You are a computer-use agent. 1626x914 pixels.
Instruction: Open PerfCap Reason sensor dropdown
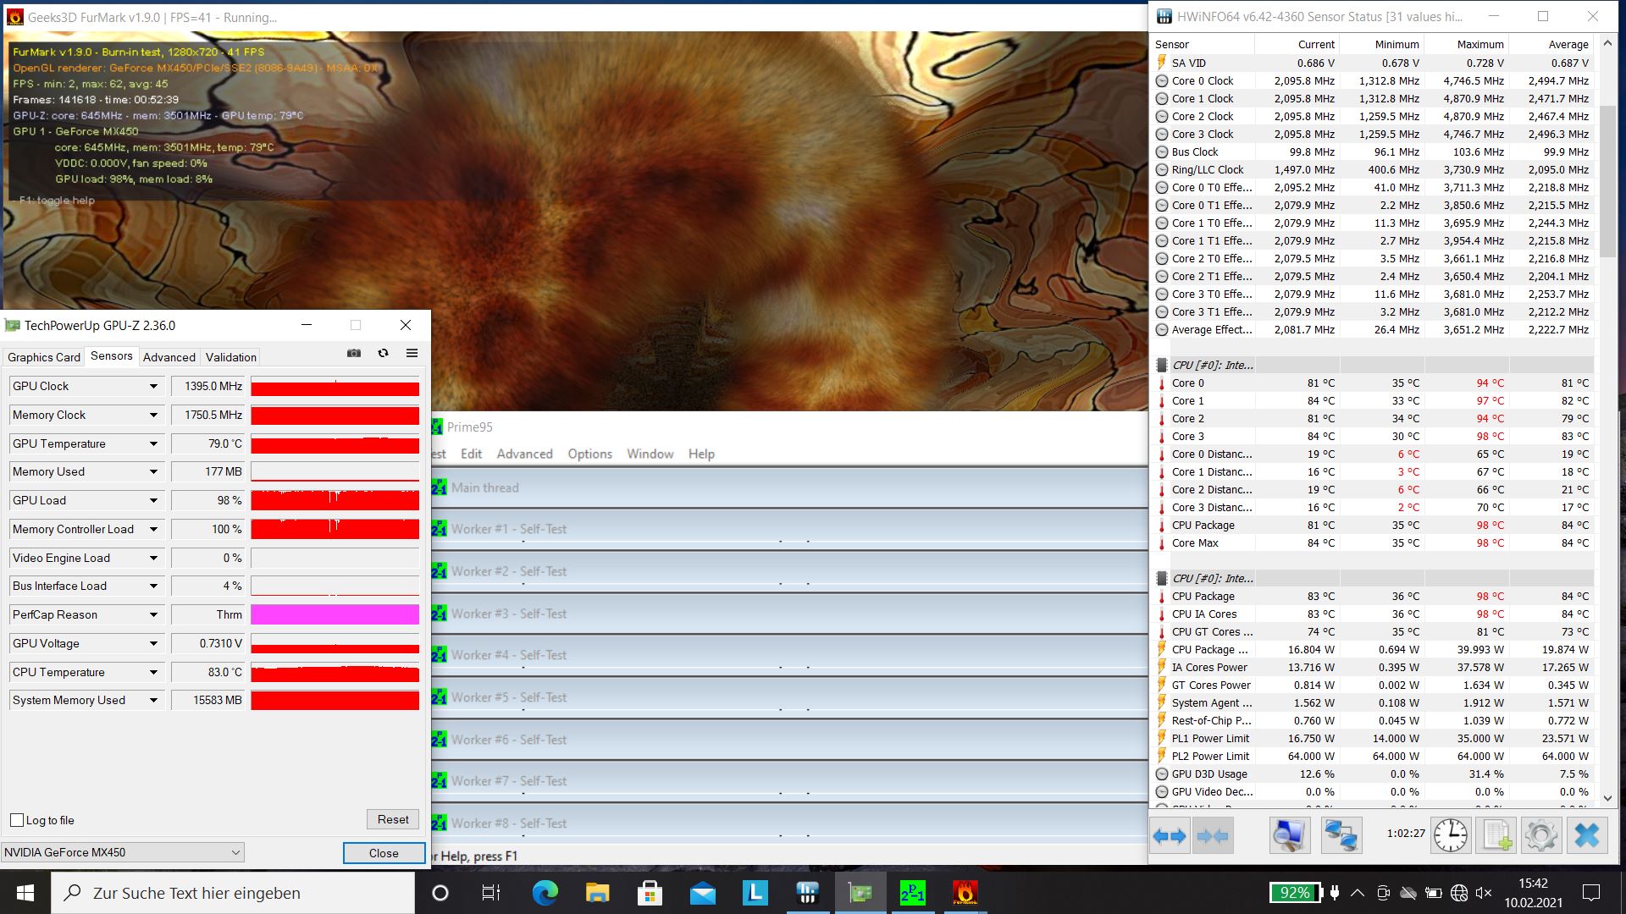(x=153, y=615)
